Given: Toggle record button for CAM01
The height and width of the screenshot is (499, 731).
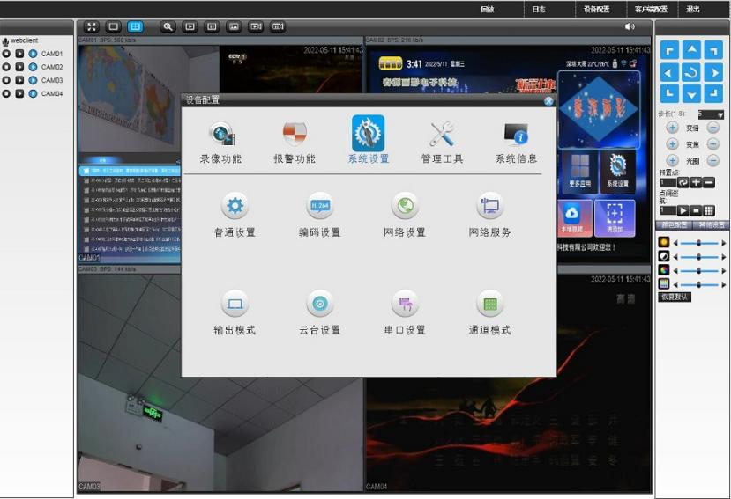Looking at the screenshot, I should (x=6, y=54).
